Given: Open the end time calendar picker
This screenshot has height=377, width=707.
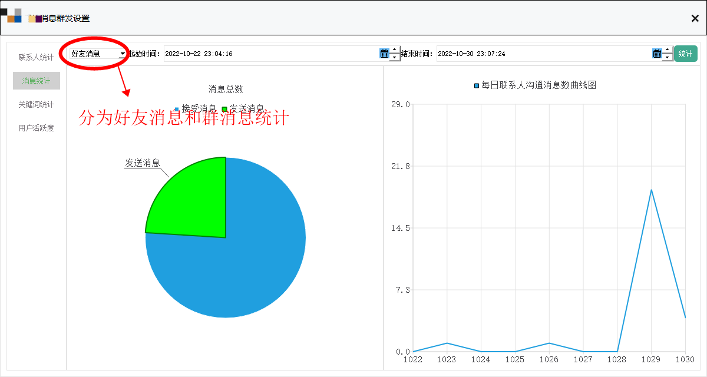Looking at the screenshot, I should [x=657, y=54].
